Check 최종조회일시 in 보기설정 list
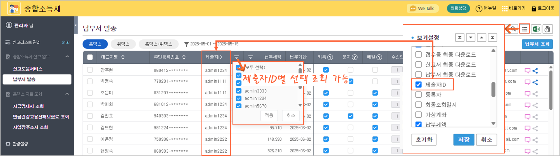560x156 pixels. [x=418, y=105]
